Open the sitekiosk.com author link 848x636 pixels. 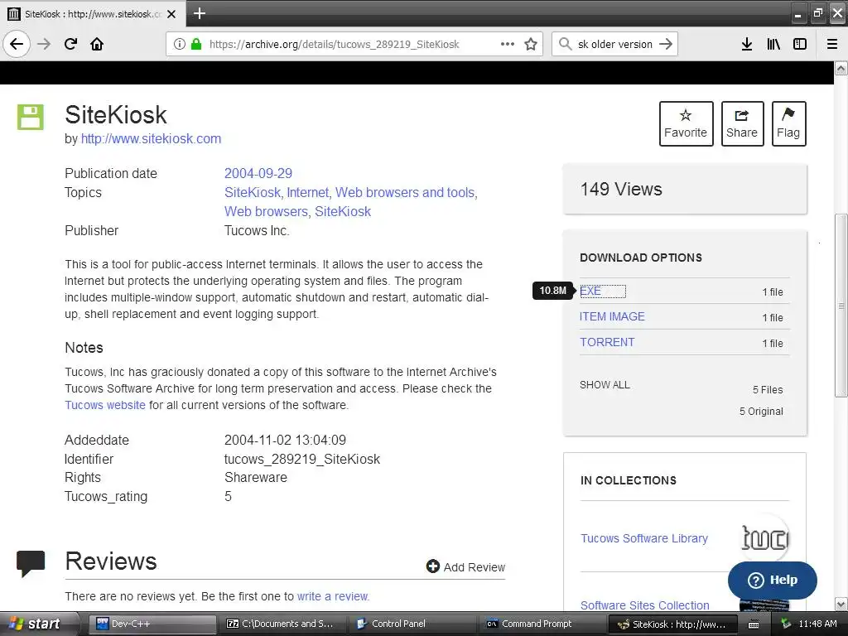point(151,138)
